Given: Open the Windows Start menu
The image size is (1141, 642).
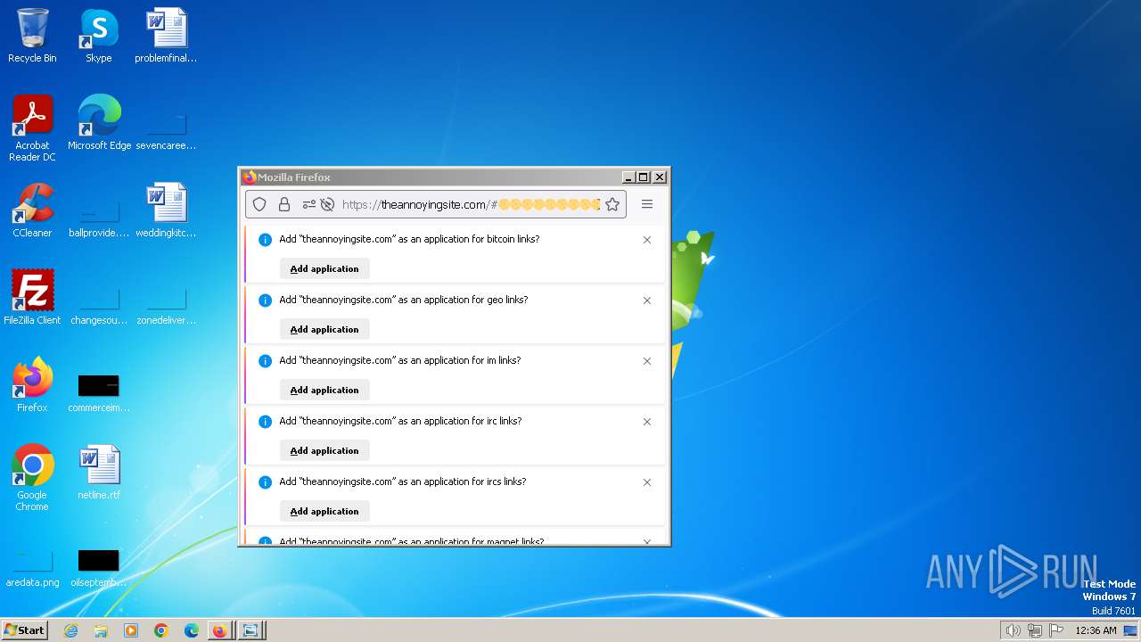Looking at the screenshot, I should (24, 630).
